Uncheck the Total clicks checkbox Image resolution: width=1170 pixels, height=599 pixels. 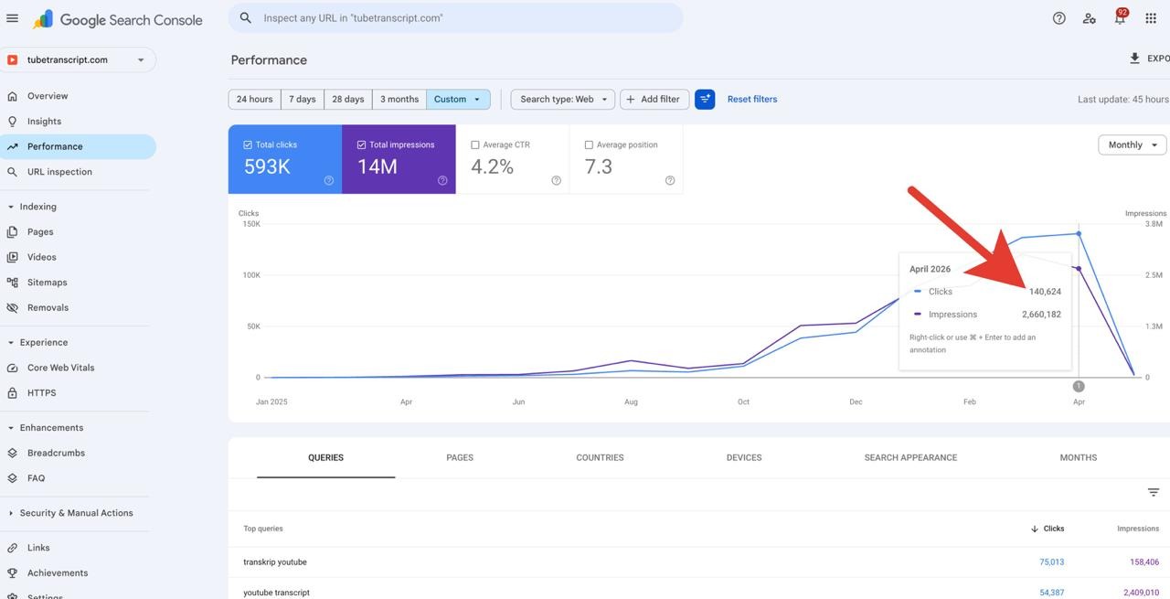248,144
